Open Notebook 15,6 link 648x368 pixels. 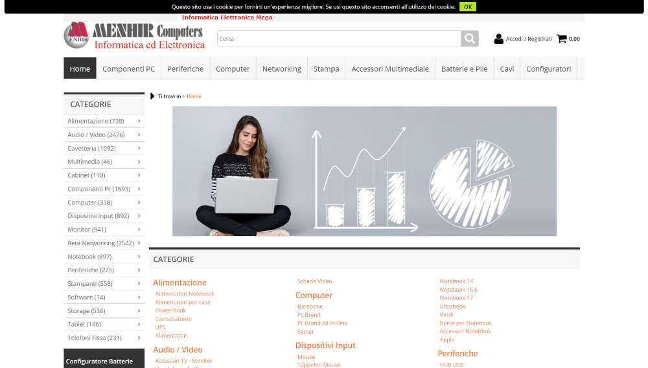(458, 290)
